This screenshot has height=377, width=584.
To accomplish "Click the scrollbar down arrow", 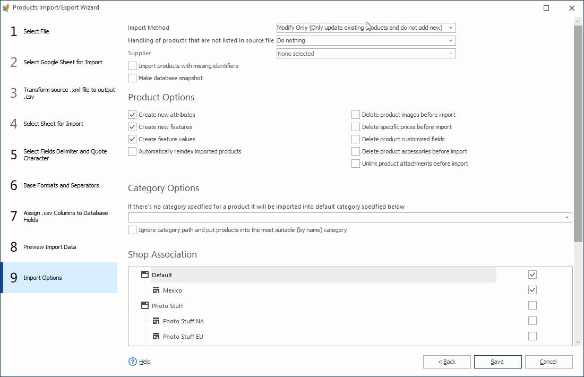I will tap(578, 342).
